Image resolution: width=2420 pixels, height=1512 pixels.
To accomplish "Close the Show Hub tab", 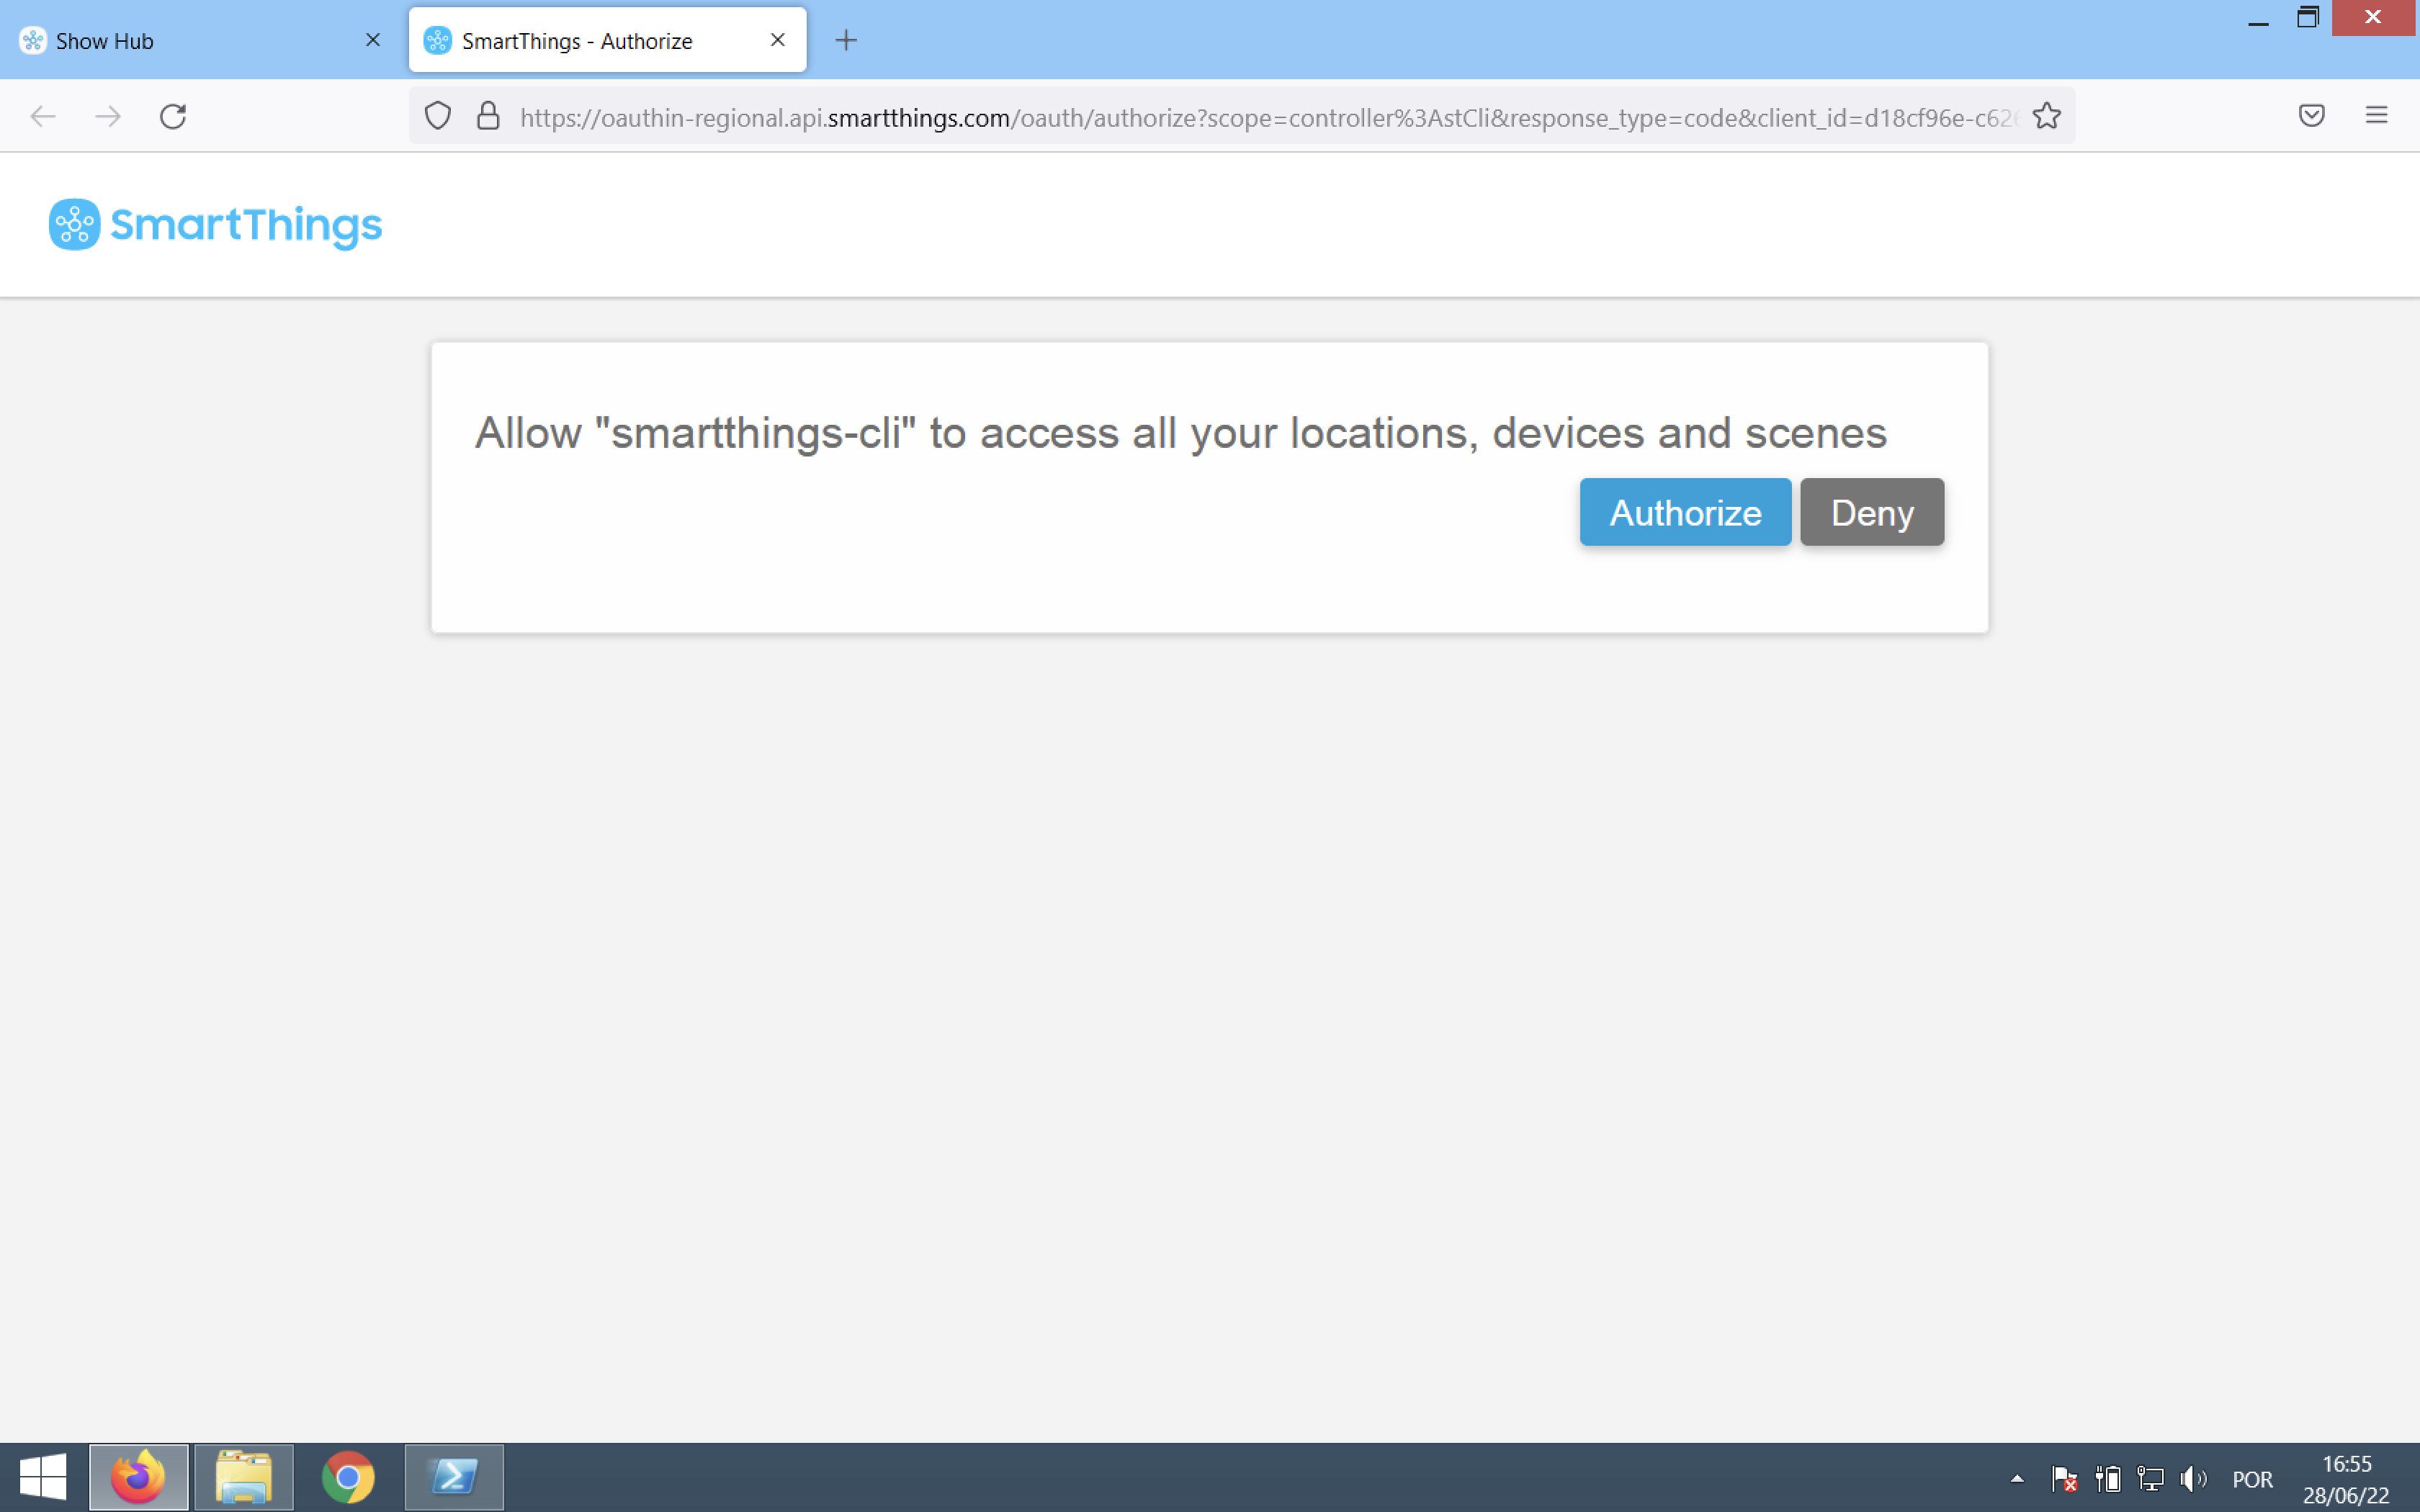I will (x=373, y=40).
